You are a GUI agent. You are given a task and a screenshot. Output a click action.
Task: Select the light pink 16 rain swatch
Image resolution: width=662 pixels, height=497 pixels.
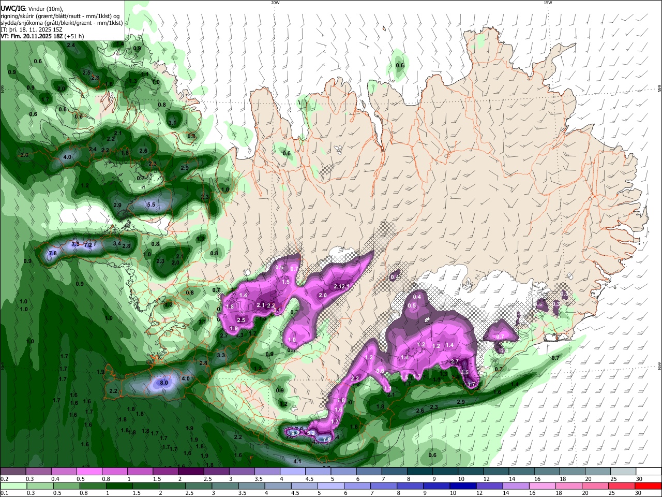pos(543,486)
